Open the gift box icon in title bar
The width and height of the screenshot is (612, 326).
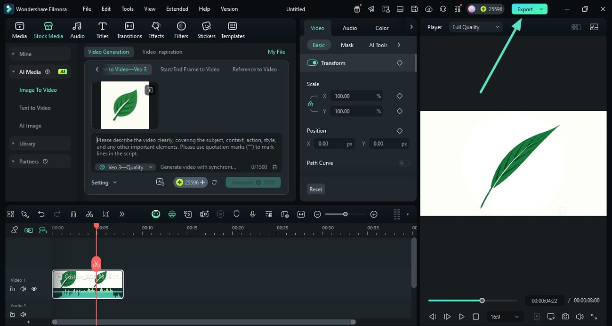point(357,9)
